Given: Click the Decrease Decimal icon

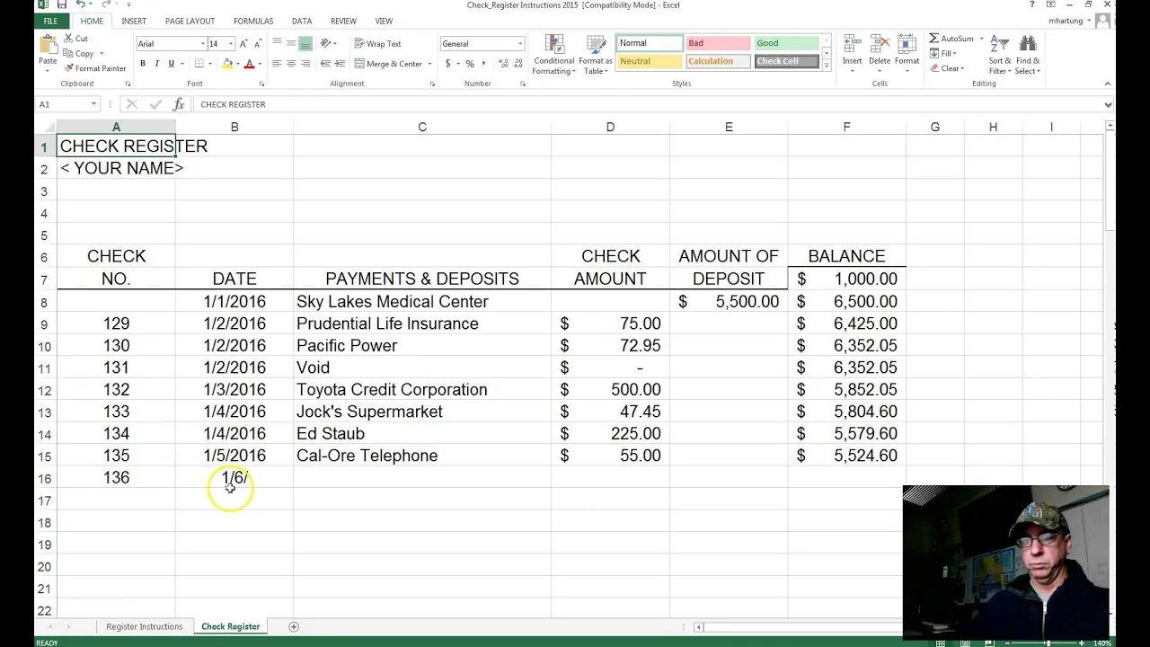Looking at the screenshot, I should point(518,64).
